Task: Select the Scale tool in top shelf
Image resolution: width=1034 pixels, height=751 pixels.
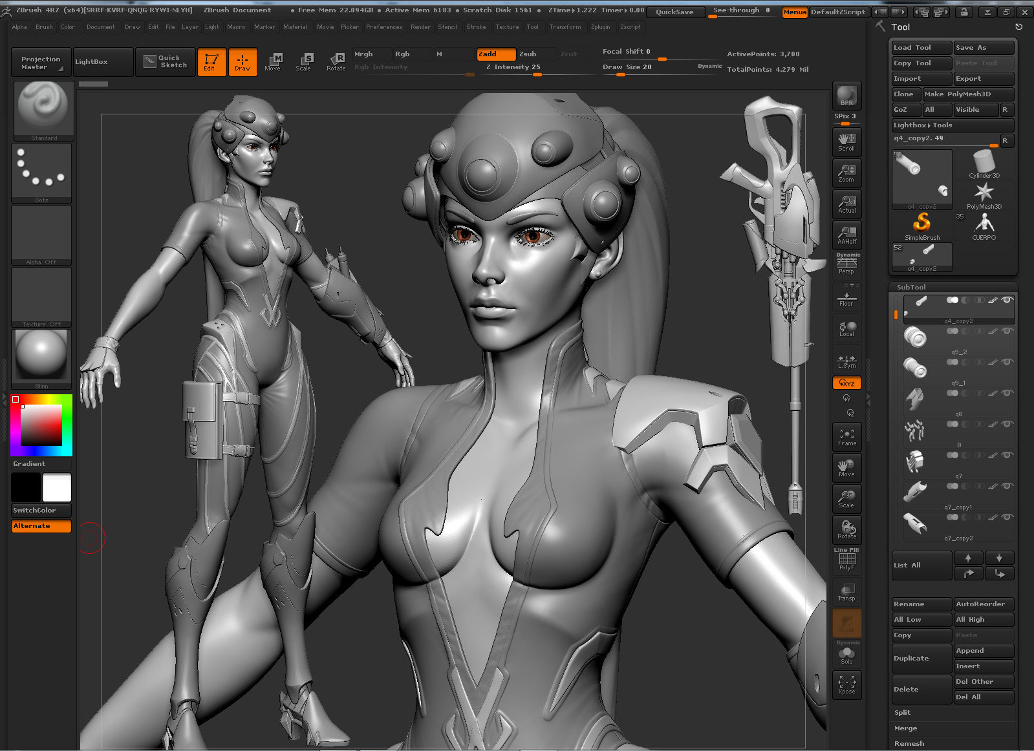Action: [304, 62]
